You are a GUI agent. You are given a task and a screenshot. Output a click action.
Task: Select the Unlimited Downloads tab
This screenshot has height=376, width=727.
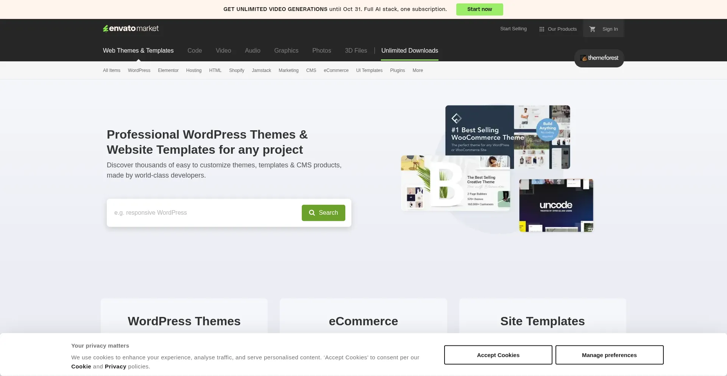click(x=409, y=51)
